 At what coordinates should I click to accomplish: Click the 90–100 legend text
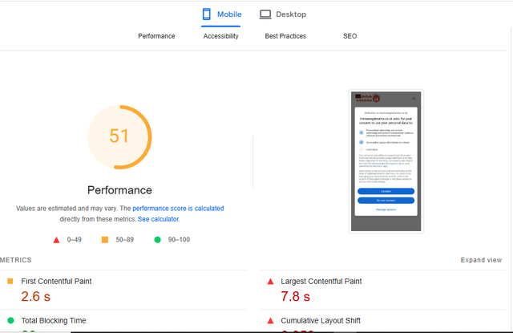tap(179, 240)
